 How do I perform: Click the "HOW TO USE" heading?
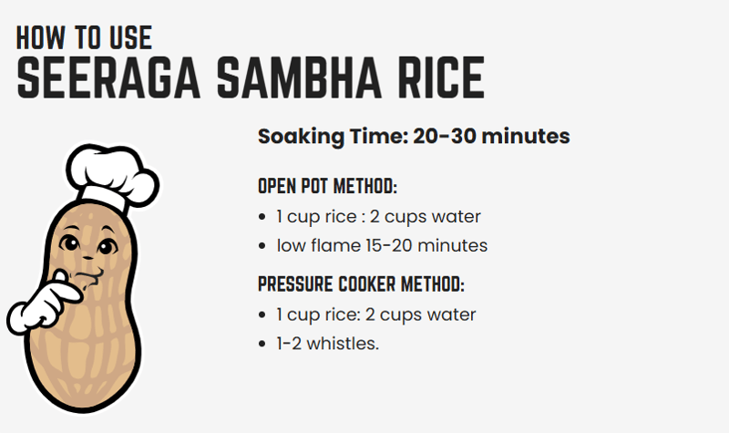click(84, 37)
